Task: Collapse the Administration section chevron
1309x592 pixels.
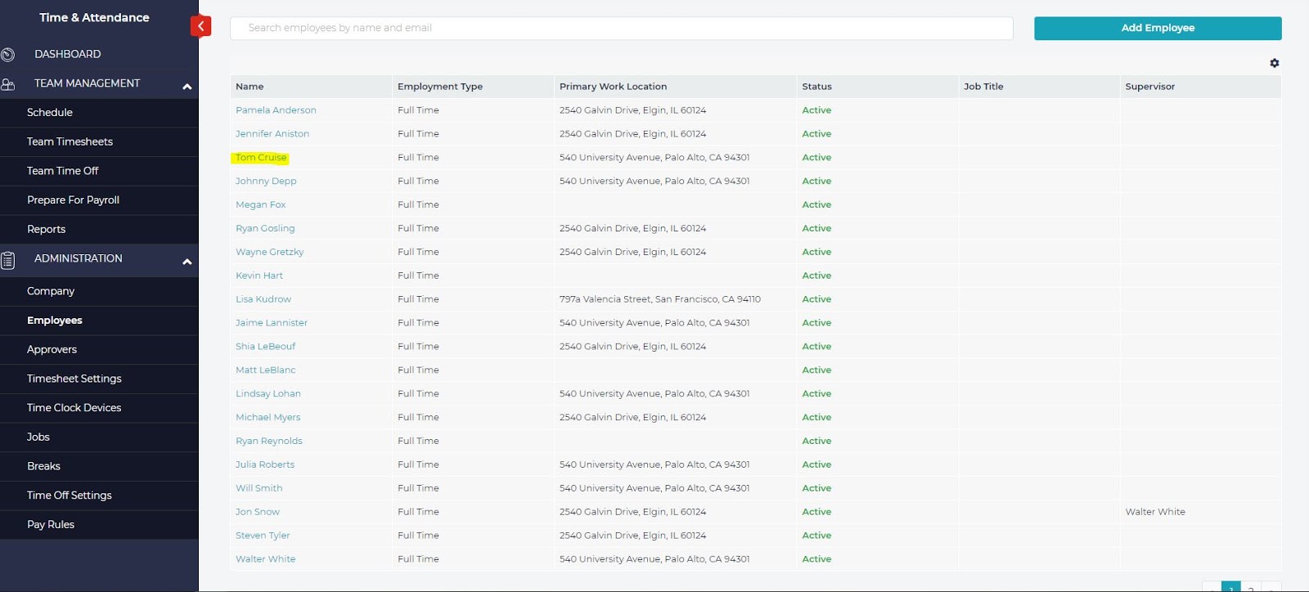Action: [187, 262]
